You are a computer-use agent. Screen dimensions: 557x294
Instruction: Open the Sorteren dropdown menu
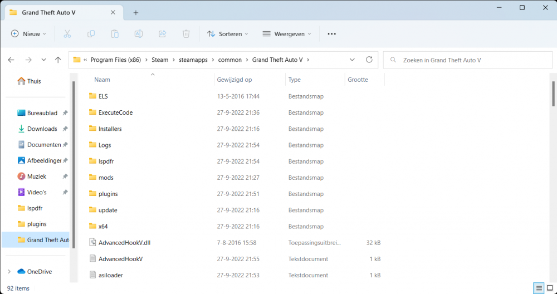227,34
